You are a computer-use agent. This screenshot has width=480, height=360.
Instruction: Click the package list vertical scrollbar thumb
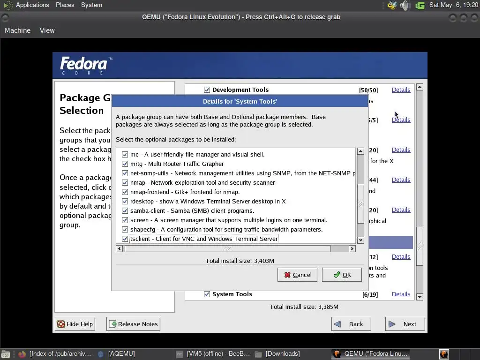click(360, 203)
